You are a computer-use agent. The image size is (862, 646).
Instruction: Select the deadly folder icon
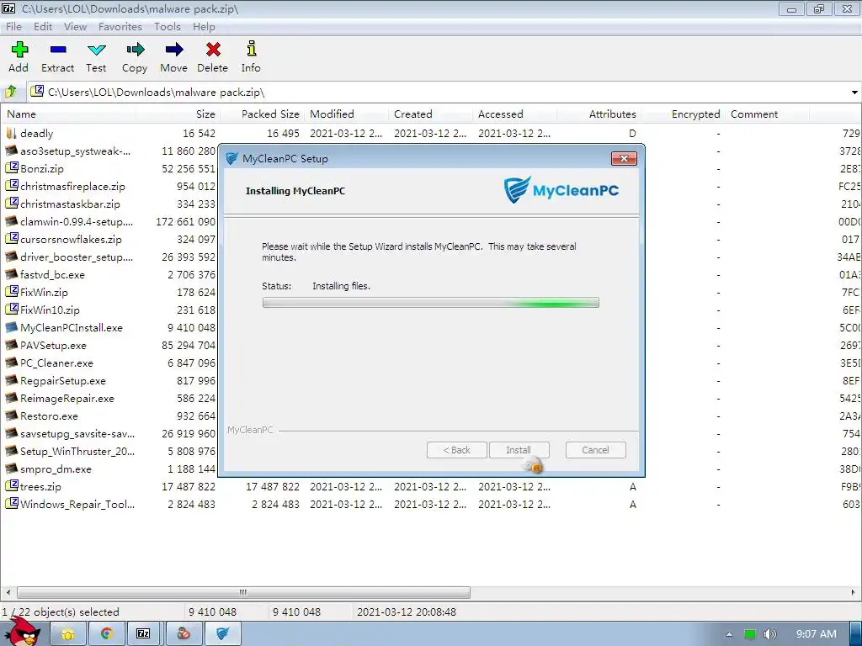(11, 134)
